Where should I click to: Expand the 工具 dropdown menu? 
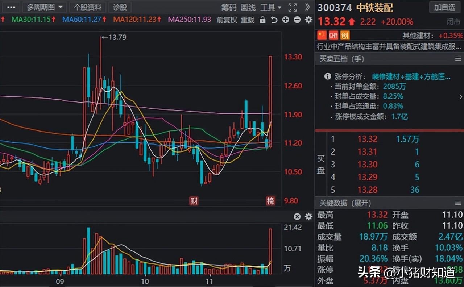tap(271, 7)
